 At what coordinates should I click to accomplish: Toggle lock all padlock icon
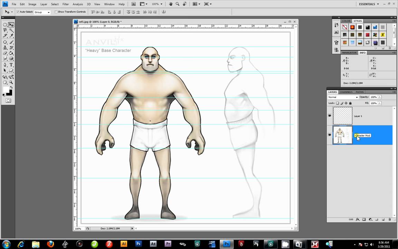(x=350, y=103)
